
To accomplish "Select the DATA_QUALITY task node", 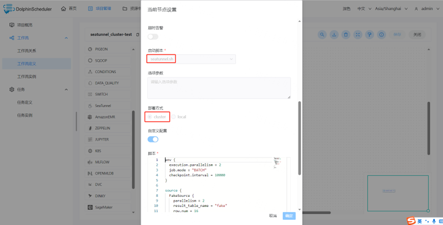I will [x=108, y=83].
